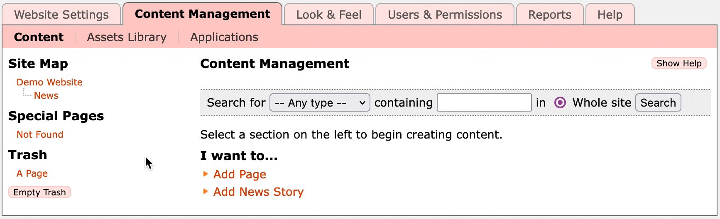This screenshot has width=720, height=219.
Task: Open the Assets Library submenu
Action: (x=127, y=37)
